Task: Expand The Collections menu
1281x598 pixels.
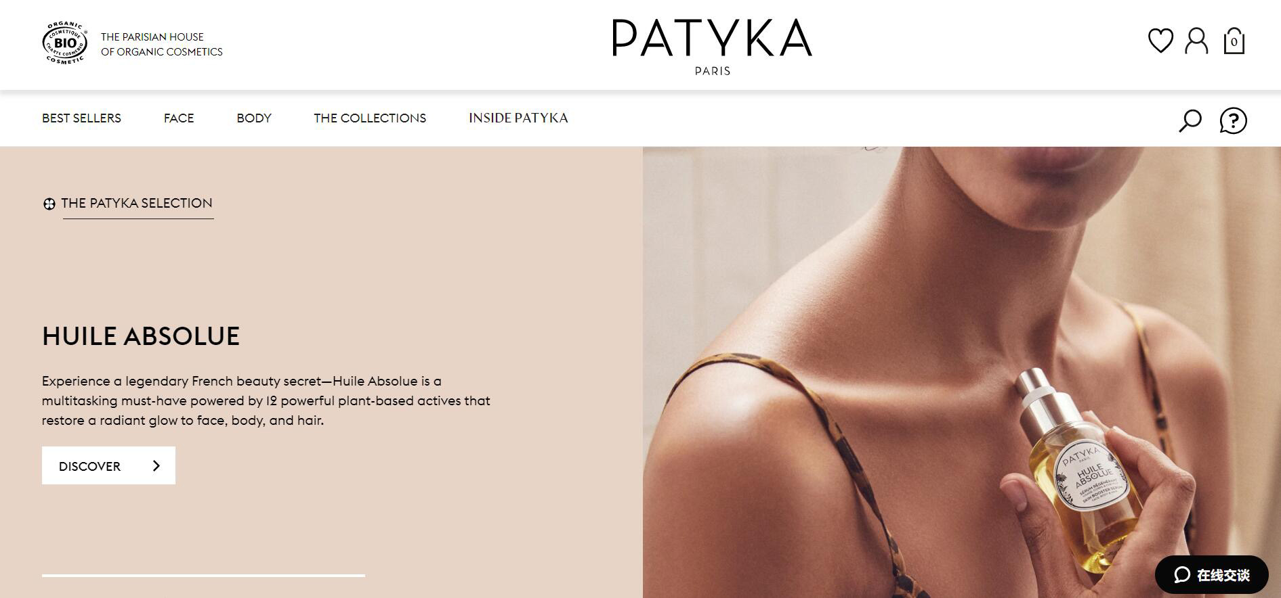Action: coord(370,118)
